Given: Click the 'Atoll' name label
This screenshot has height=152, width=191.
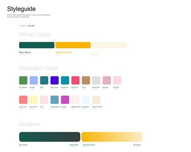Looking at the screenshot, I should click(x=42, y=87).
